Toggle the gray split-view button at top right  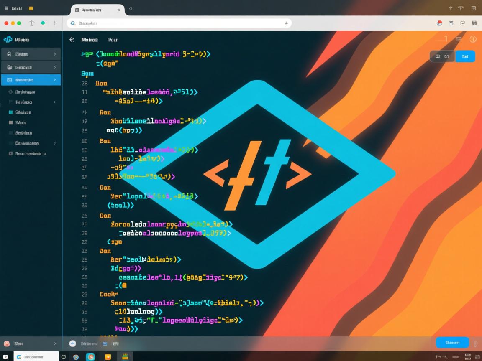click(442, 56)
